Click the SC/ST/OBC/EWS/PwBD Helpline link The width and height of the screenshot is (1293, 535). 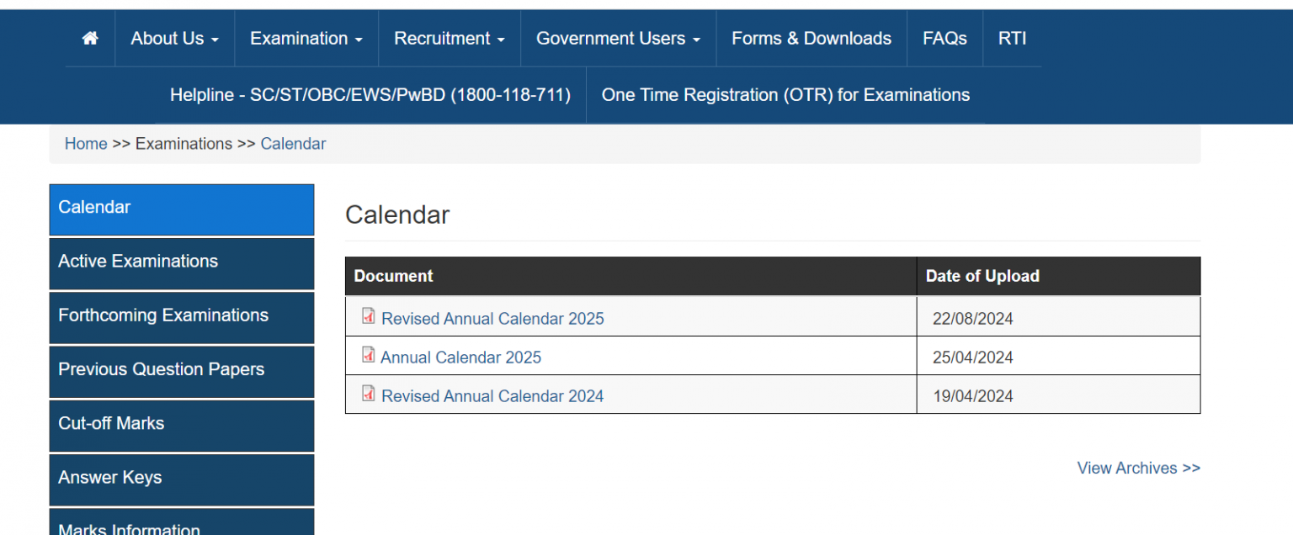[373, 94]
